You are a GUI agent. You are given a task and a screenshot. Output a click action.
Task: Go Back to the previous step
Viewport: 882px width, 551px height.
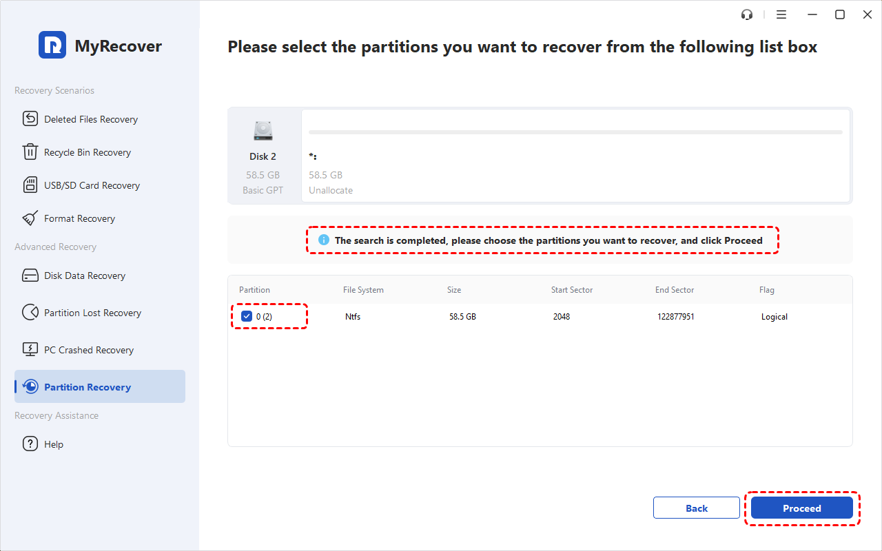point(697,508)
